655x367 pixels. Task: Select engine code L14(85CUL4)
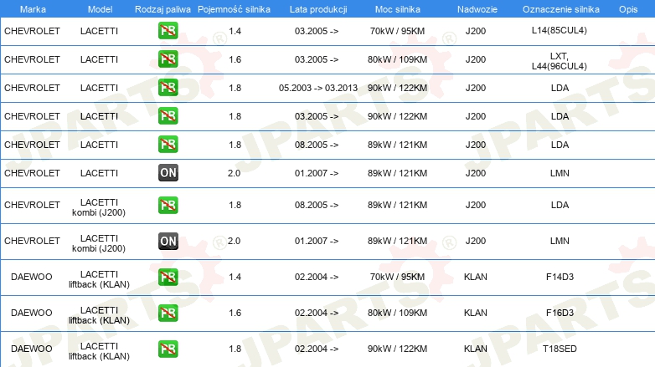[559, 30]
